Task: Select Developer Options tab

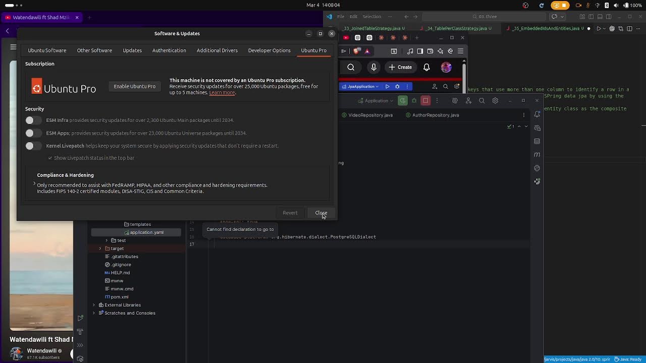Action: pyautogui.click(x=269, y=50)
